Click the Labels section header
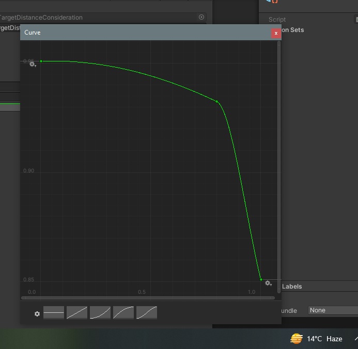 292,287
